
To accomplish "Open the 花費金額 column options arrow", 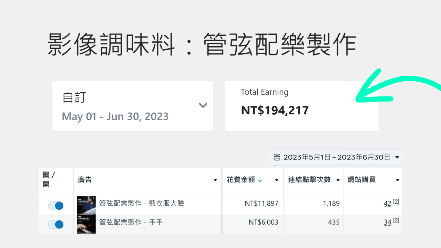I will (x=276, y=180).
